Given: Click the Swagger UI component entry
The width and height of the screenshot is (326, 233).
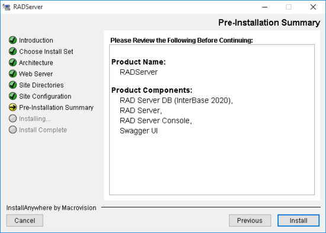Looking at the screenshot, I should coord(139,131).
